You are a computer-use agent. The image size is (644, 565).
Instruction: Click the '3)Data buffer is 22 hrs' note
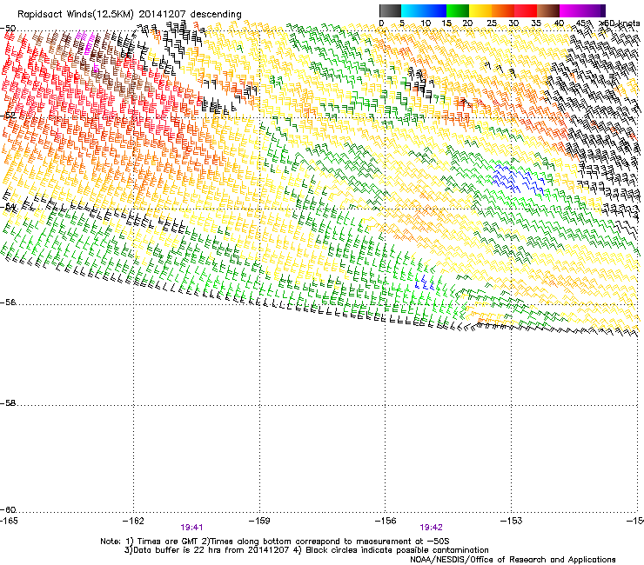pyautogui.click(x=207, y=550)
